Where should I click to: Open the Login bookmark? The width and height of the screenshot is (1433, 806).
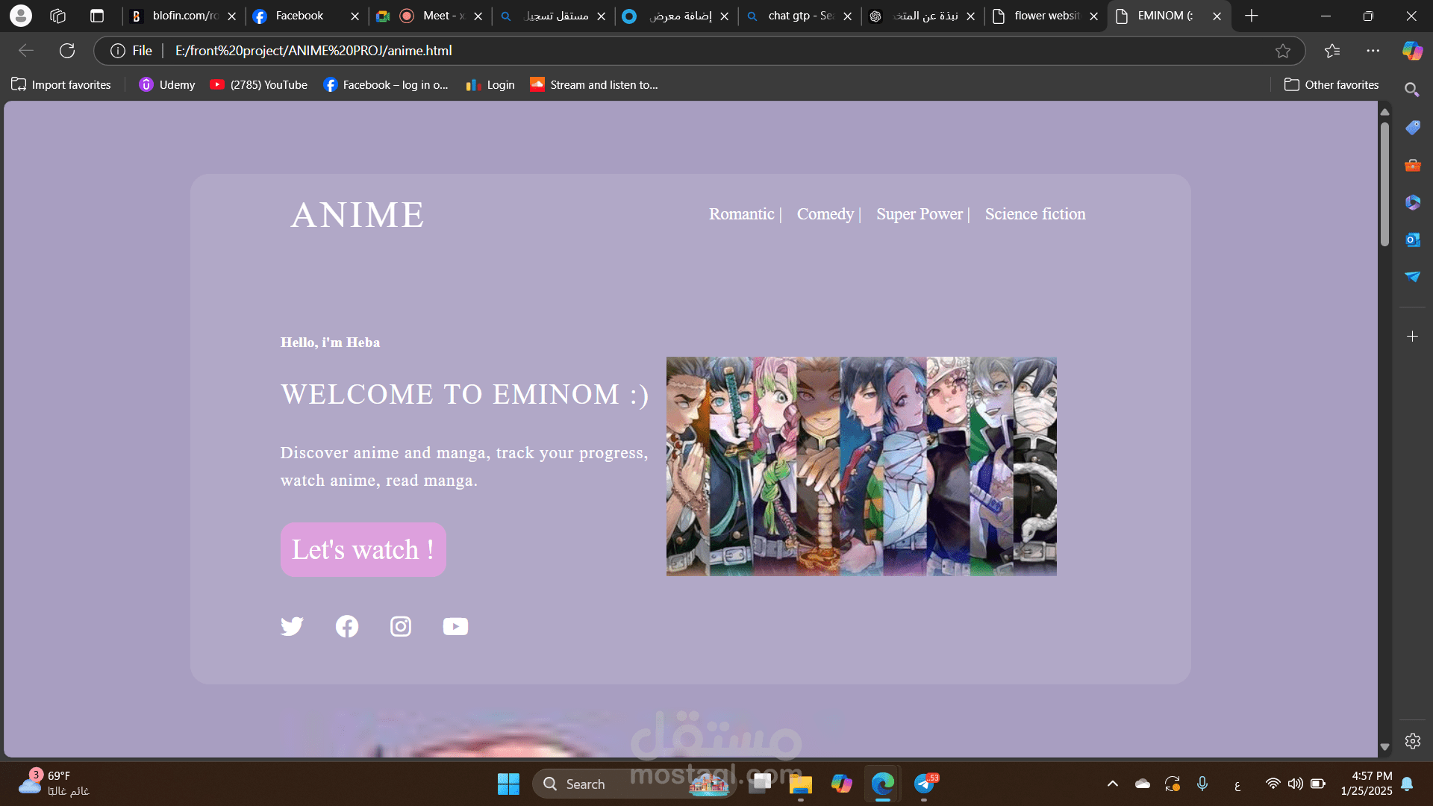click(x=490, y=85)
